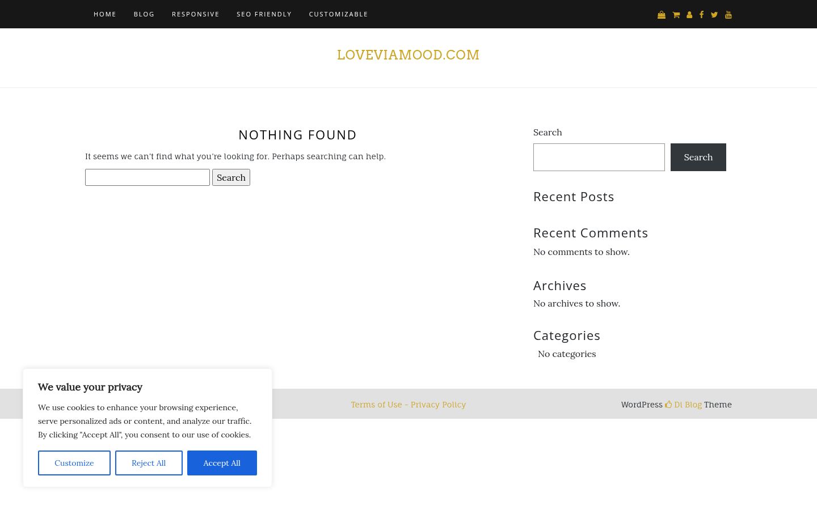Click the Search button under Nothing Found

click(x=231, y=177)
